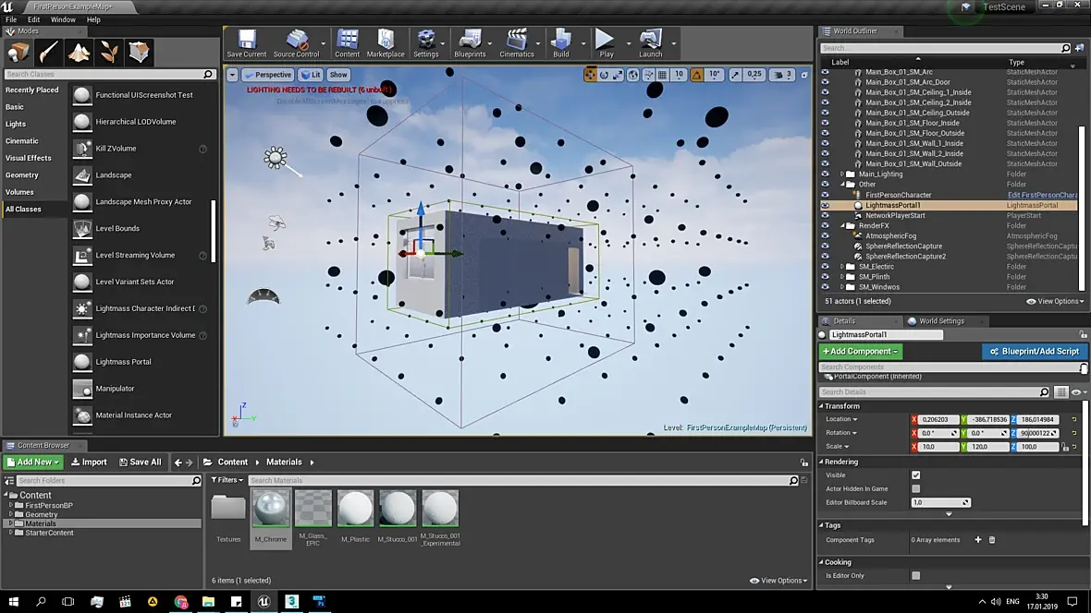Select the Foliage mode icon
This screenshot has width=1091, height=613.
click(x=109, y=53)
